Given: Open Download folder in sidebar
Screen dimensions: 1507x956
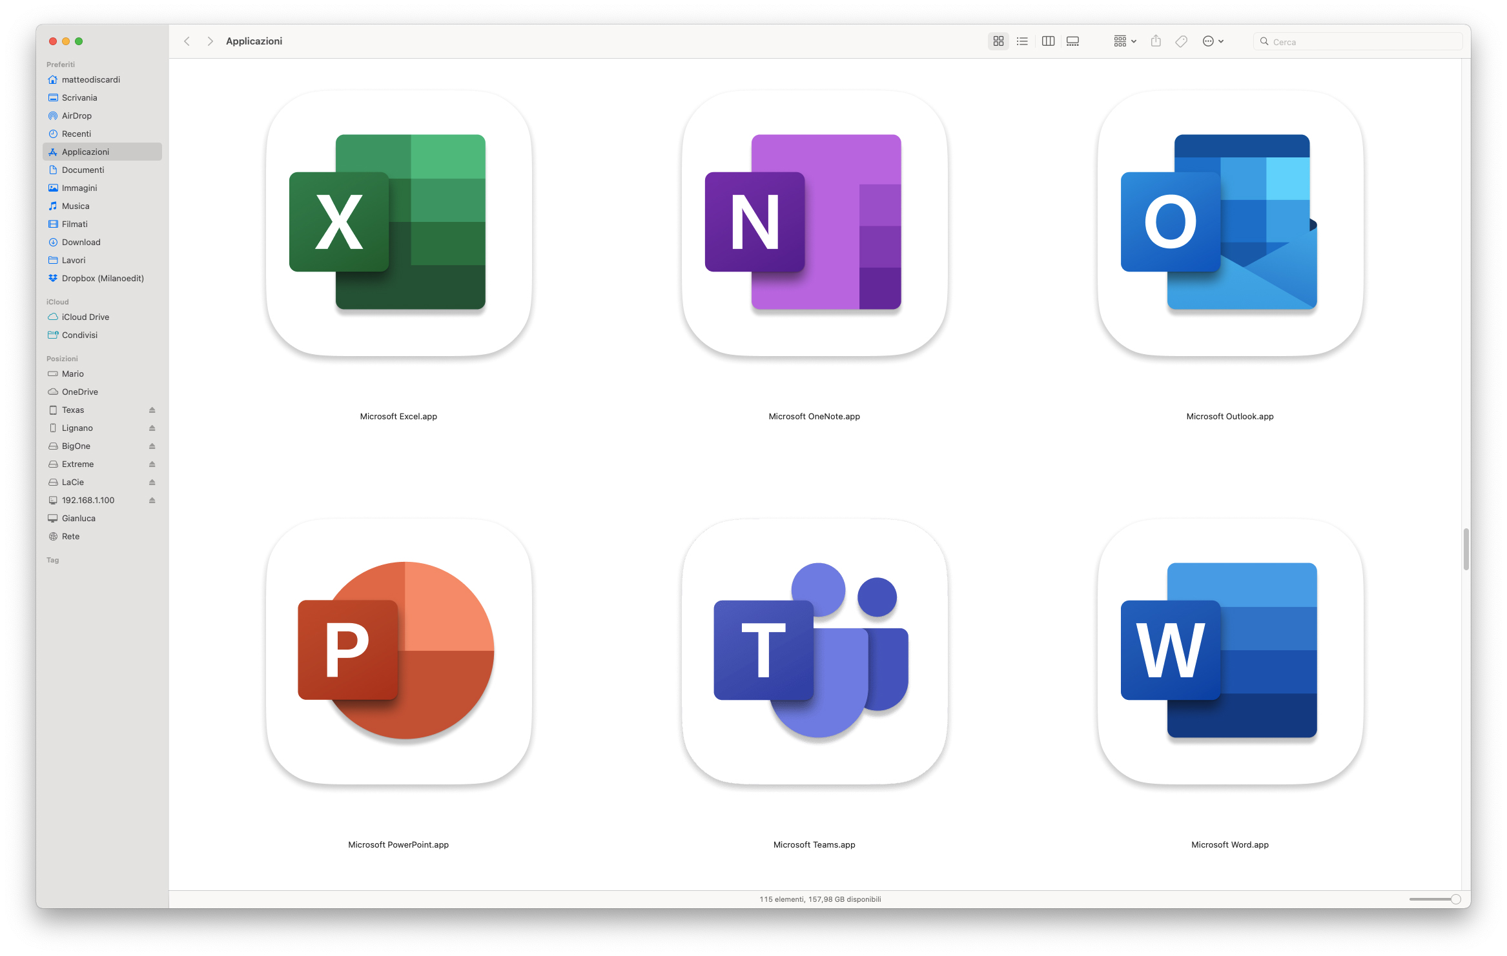Looking at the screenshot, I should [x=81, y=243].
